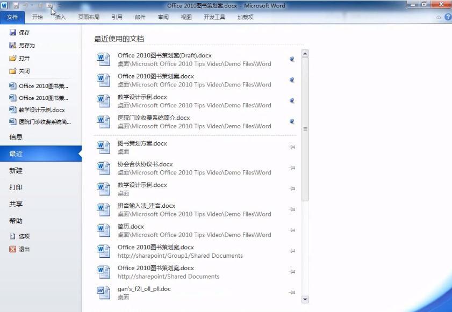Screen dimensions: 452x312
Task: Open the 共享 (Share) page
Action: [41, 204]
